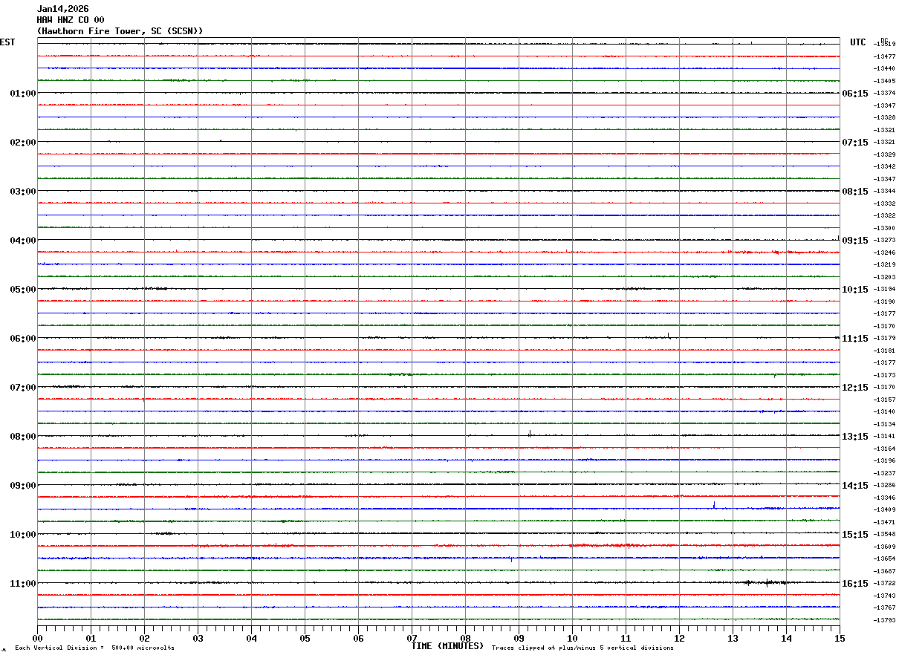Image resolution: width=899 pixels, height=658 pixels.
Task: Click the "09:15" UTC row label
Action: [854, 241]
